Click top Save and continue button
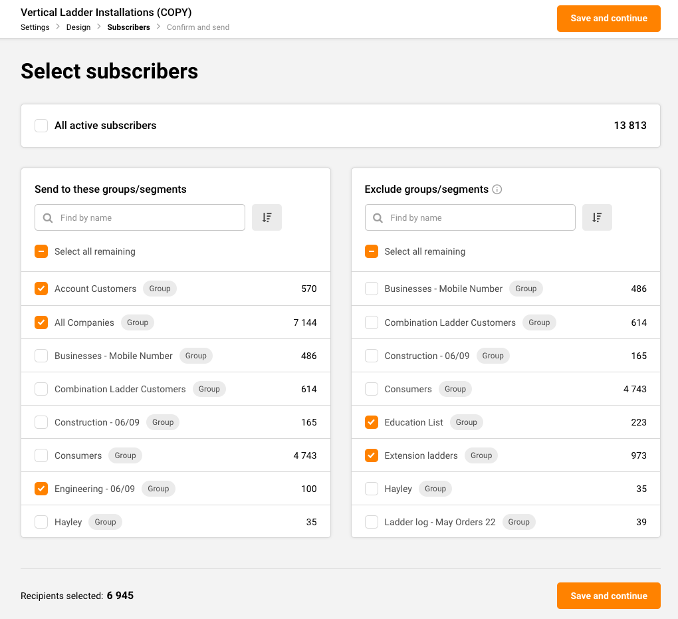Image resolution: width=678 pixels, height=619 pixels. coord(608,19)
